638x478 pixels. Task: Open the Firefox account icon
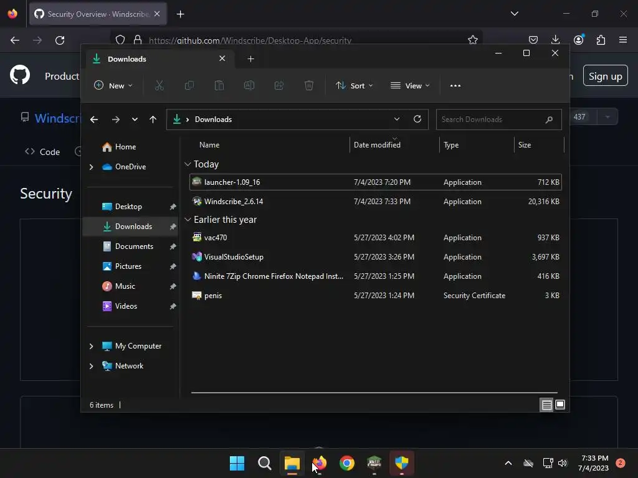(x=579, y=39)
